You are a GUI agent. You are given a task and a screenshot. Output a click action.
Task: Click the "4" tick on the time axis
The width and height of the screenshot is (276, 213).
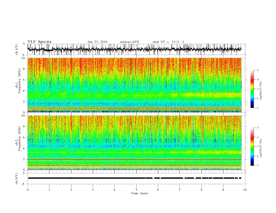click(114, 190)
